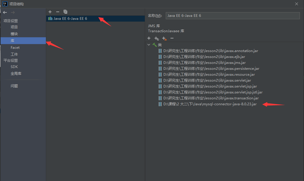Select the javax.persistence.jar entry
Viewport: 304px width, 181px height.
pos(211,69)
